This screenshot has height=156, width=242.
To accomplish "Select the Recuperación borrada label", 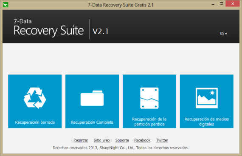I will [x=35, y=122].
